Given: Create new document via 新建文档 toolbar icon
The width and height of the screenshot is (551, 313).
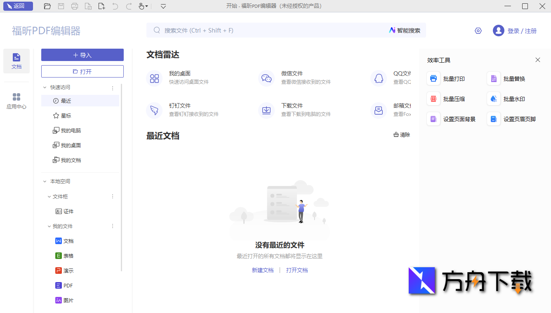Looking at the screenshot, I should pyautogui.click(x=101, y=6).
